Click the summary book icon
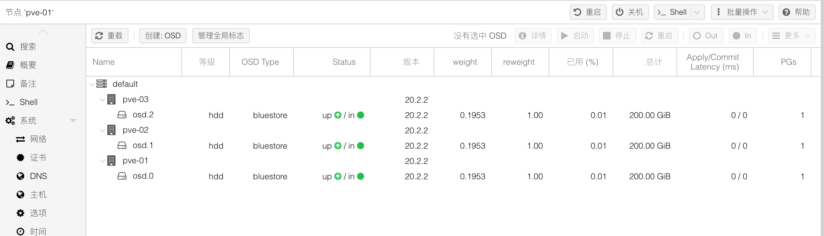The width and height of the screenshot is (824, 236). [10, 65]
